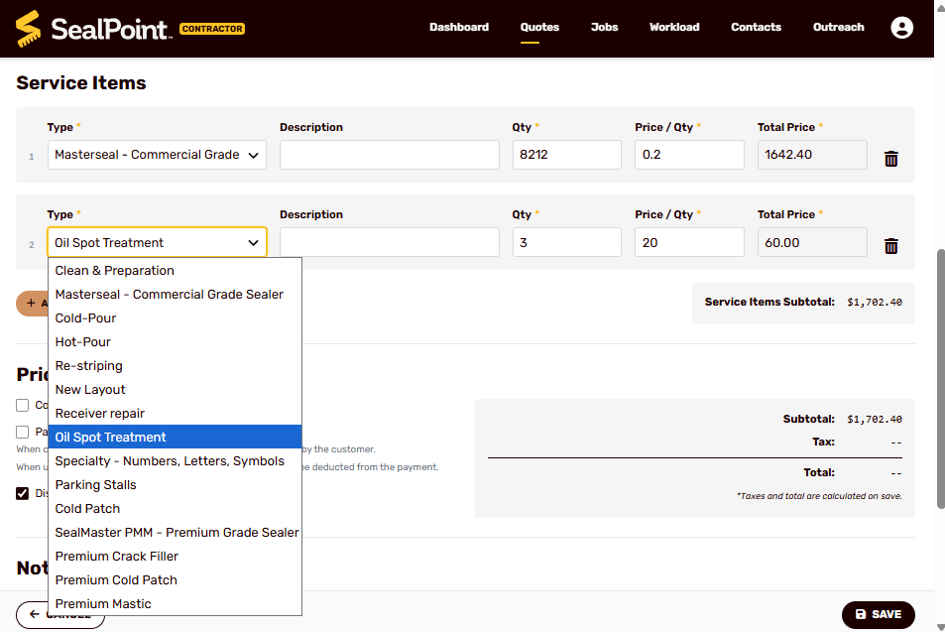Screen dimensions: 945x632
Task: Delete the Oil Spot Treatment row trash icon
Action: click(x=890, y=246)
